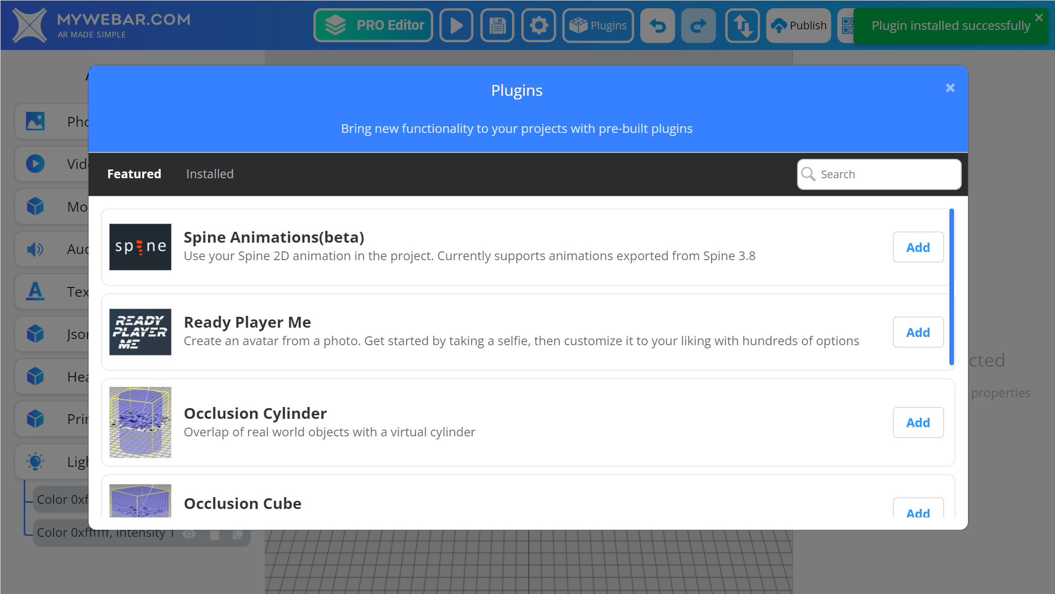
Task: Switch to the Featured tab
Action: (134, 174)
